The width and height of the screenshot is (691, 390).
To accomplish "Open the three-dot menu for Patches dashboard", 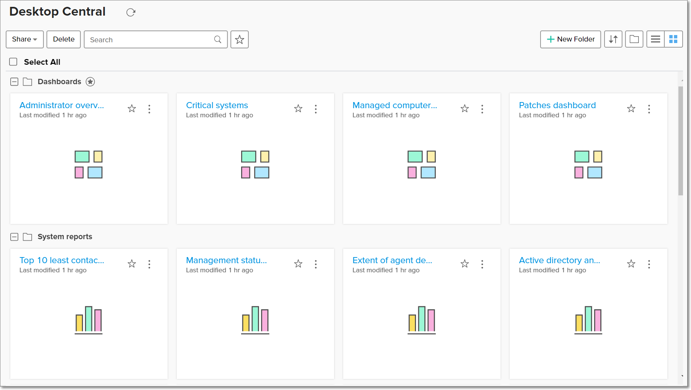I will click(x=649, y=109).
